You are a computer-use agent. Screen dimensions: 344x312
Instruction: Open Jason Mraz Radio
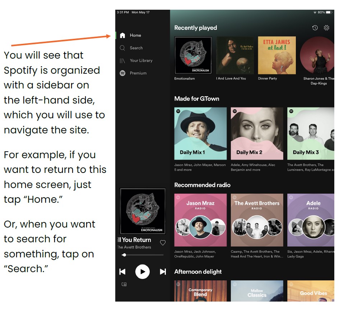(x=200, y=220)
